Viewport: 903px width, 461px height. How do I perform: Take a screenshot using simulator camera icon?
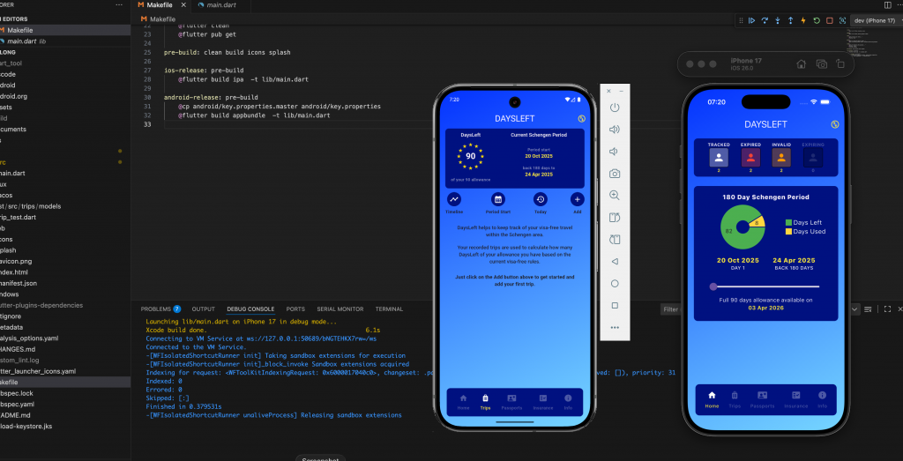[x=820, y=64]
